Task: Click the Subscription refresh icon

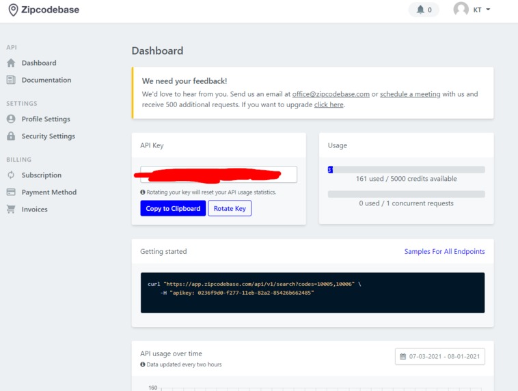Action: tap(11, 175)
